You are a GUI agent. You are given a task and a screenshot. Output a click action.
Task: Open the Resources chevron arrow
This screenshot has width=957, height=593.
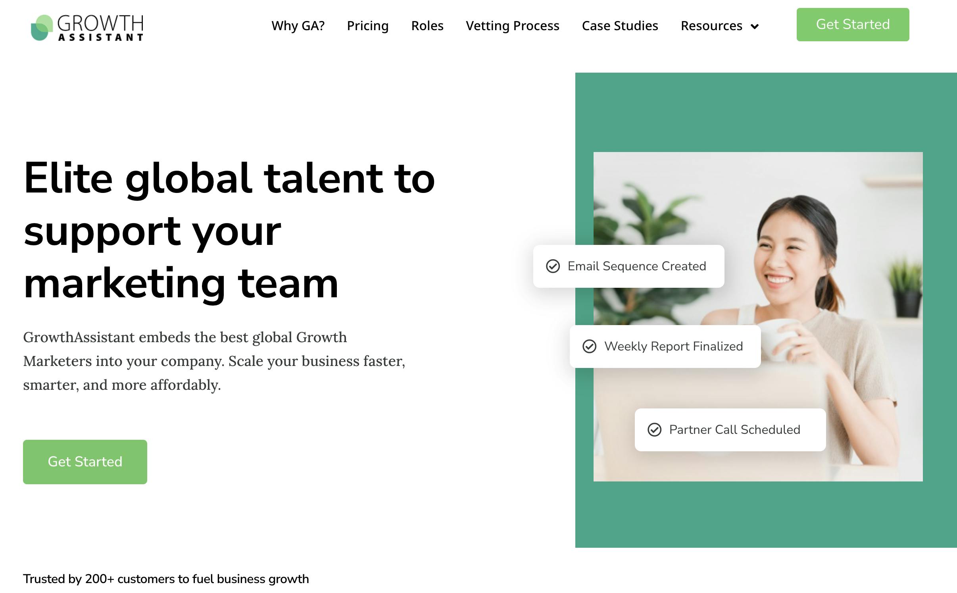tap(755, 27)
